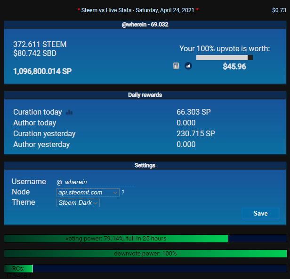This screenshot has width=290, height=279.
Task: Open the Theme dropdown Steem Dark
Action: (78, 203)
